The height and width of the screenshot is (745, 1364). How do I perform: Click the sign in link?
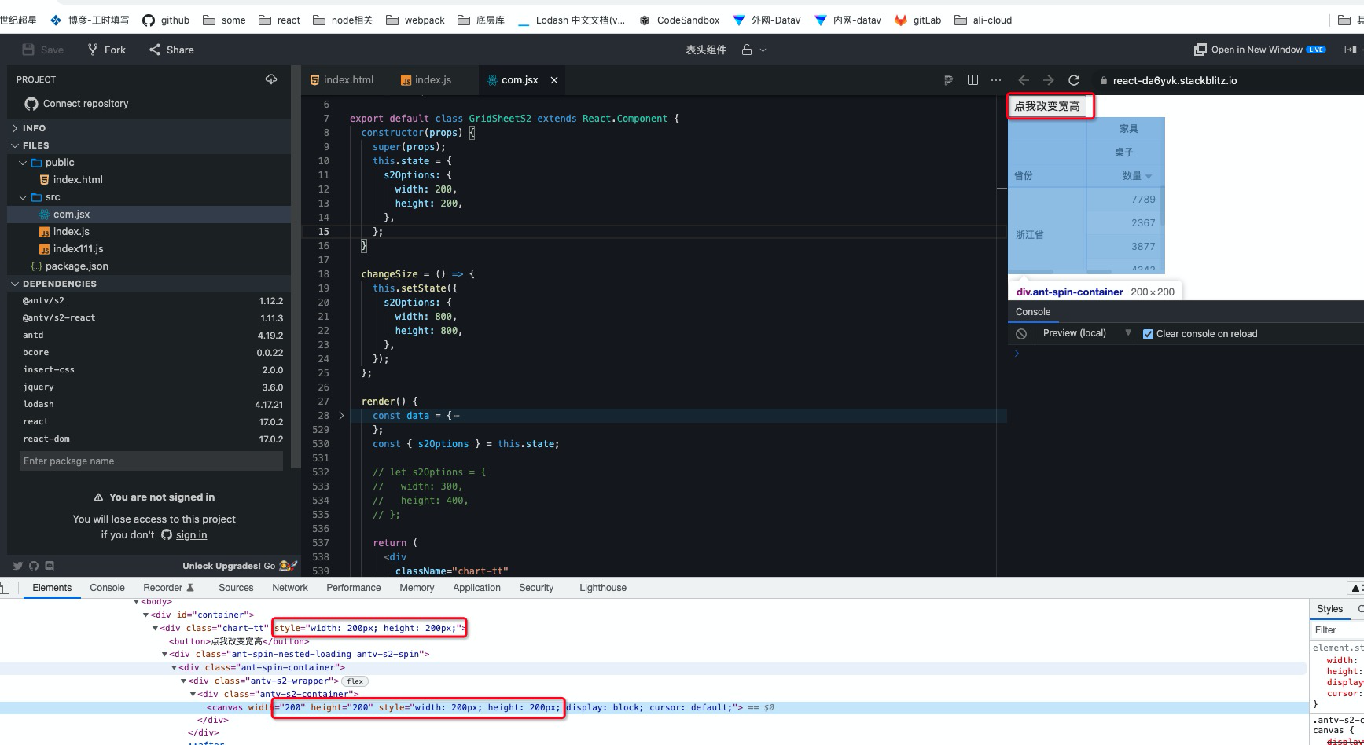coord(190,534)
